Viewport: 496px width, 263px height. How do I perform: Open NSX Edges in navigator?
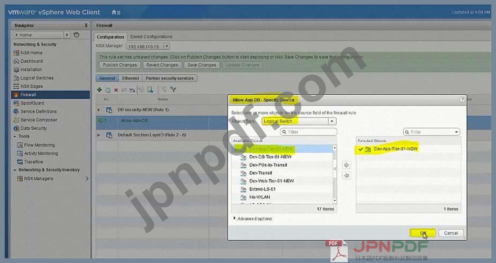tap(31, 86)
